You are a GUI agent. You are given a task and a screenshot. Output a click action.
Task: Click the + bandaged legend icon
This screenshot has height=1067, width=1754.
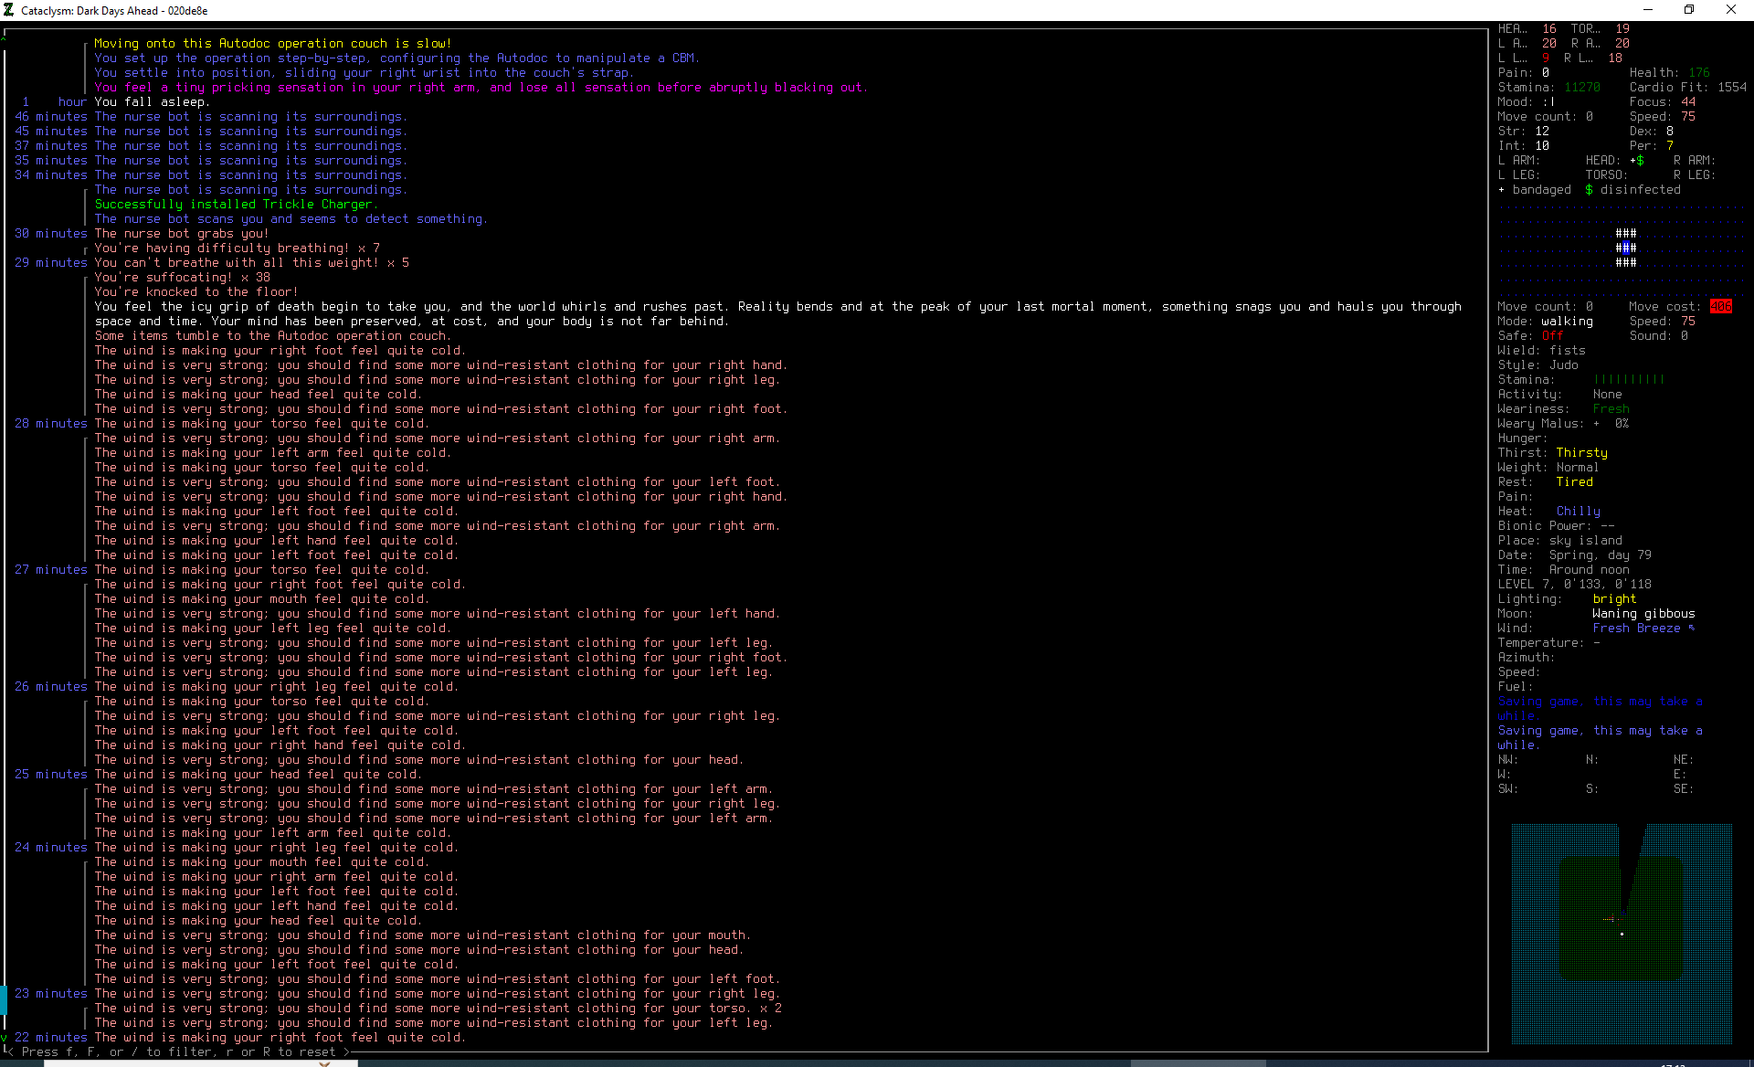[1502, 189]
